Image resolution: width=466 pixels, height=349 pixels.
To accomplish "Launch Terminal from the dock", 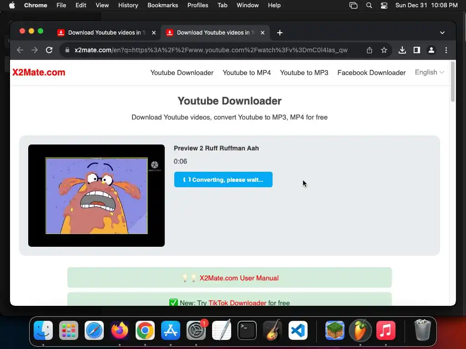I will 247,330.
